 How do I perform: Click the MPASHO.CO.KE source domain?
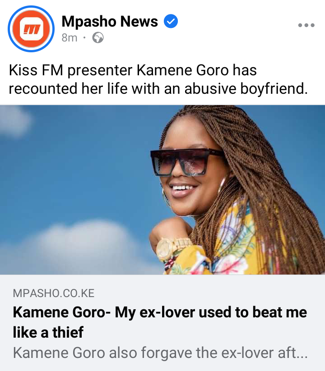(x=54, y=293)
